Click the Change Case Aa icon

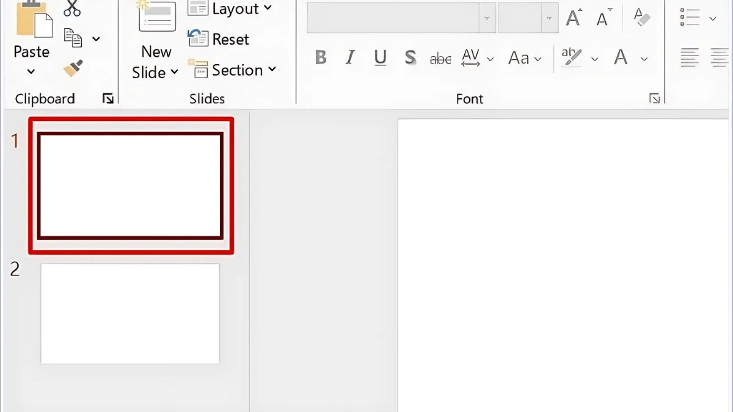[519, 58]
